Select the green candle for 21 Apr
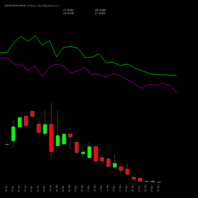 pyautogui.click(x=13, y=134)
